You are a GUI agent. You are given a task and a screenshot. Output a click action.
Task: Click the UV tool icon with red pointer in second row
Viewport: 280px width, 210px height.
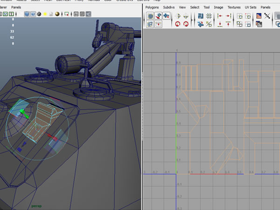click(158, 24)
